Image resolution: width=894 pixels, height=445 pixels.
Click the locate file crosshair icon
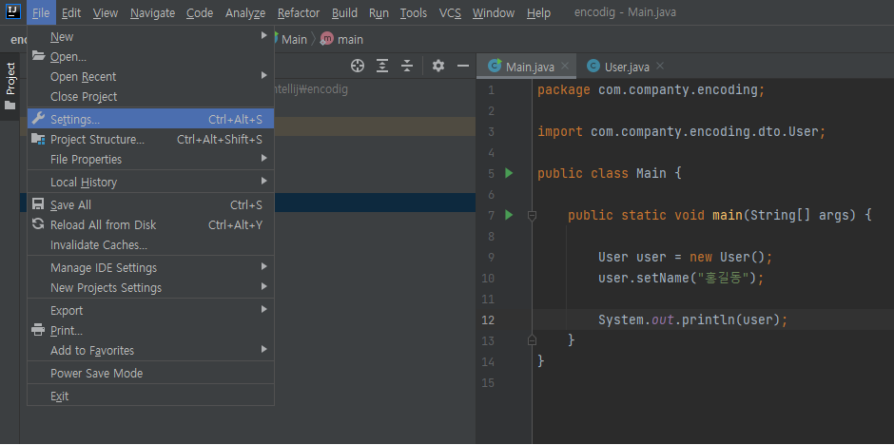pyautogui.click(x=358, y=67)
